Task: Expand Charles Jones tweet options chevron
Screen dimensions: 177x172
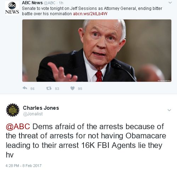Action: 169,110
